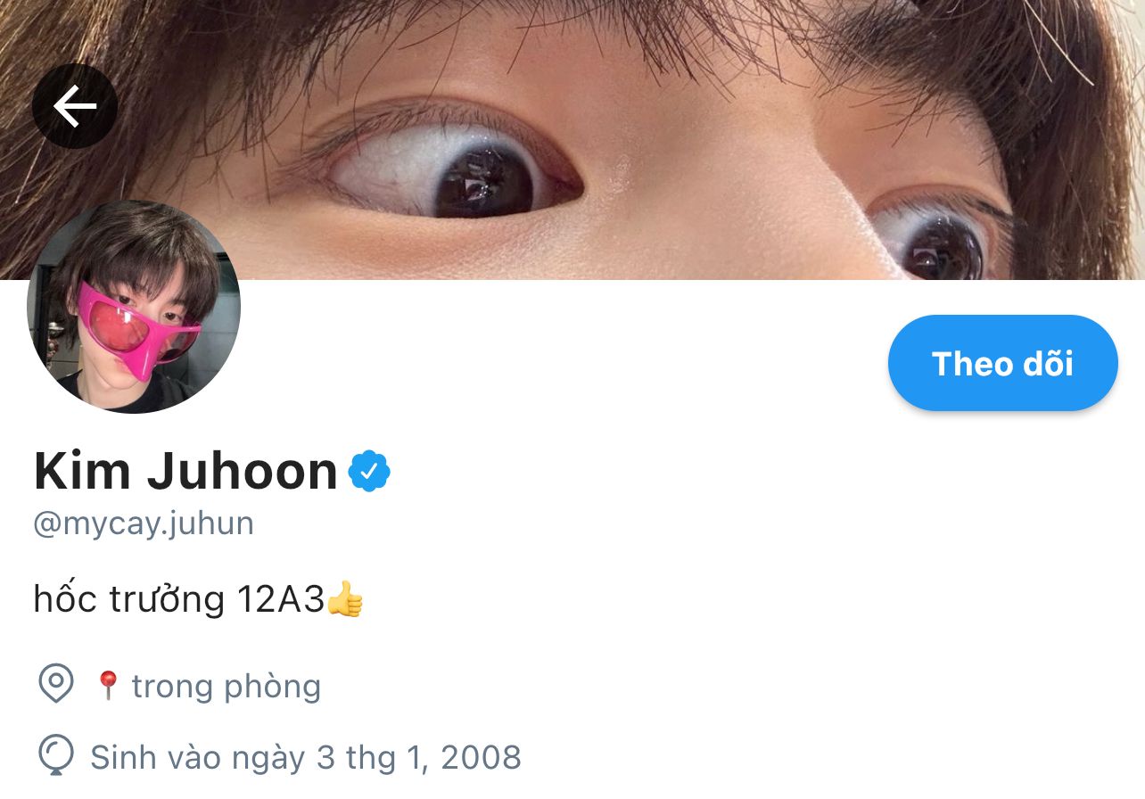
Task: Tap the birth date Sinh vào ngày text
Action: pos(198,757)
